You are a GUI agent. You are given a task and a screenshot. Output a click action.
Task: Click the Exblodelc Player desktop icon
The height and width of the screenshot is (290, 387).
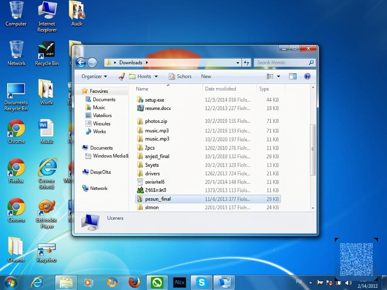[46, 214]
